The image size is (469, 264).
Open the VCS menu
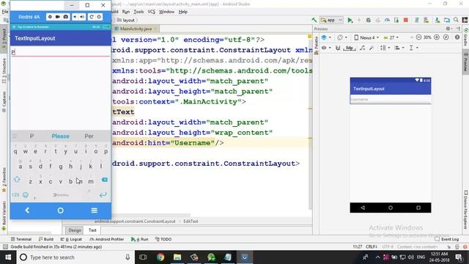152,12
